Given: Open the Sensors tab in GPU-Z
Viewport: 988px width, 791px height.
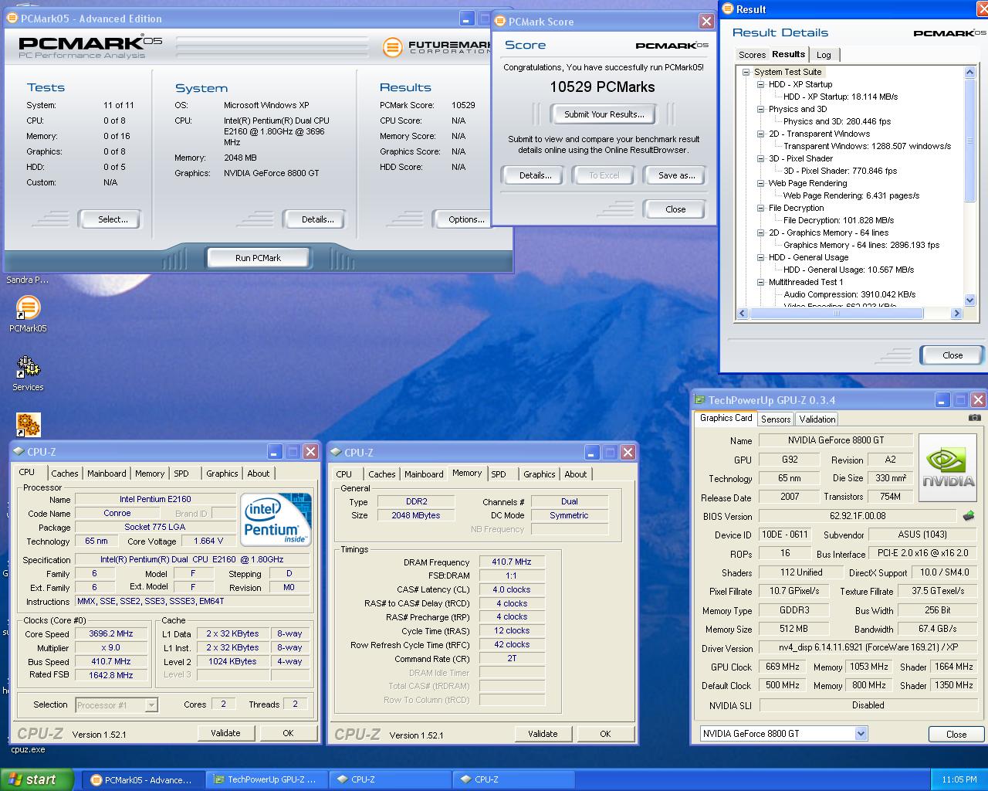Looking at the screenshot, I should [776, 419].
